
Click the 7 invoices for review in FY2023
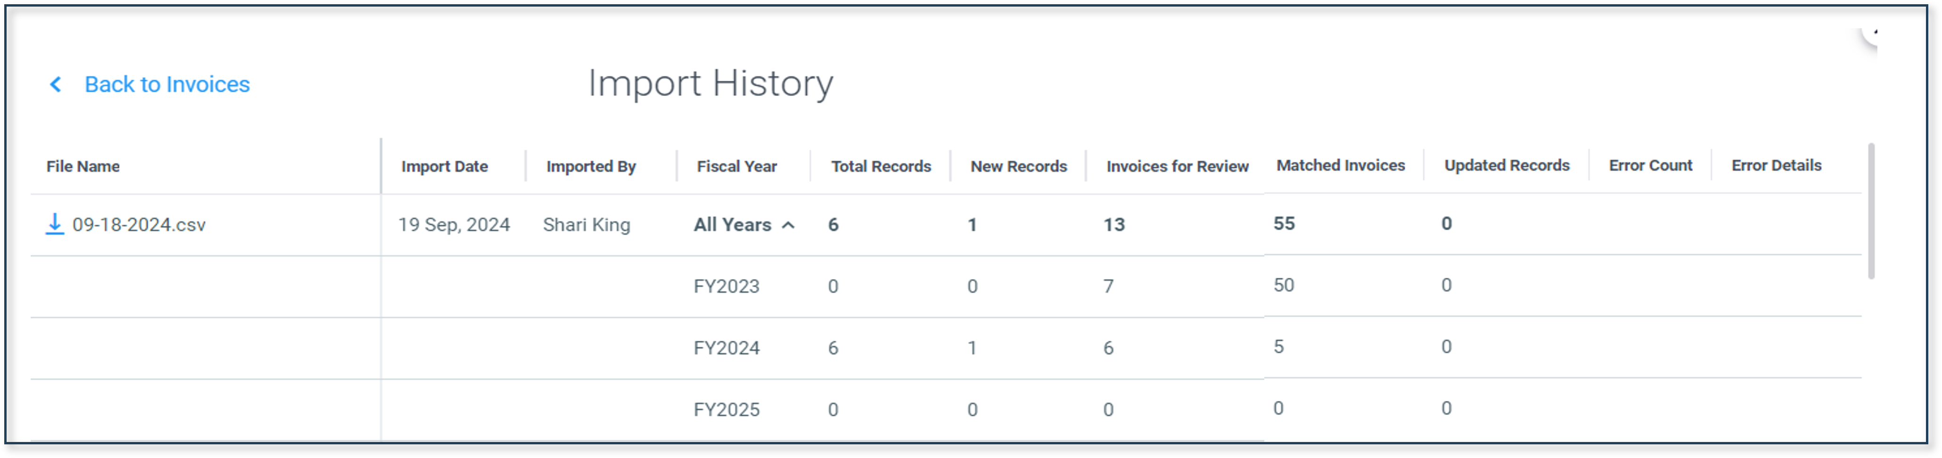[1108, 287]
